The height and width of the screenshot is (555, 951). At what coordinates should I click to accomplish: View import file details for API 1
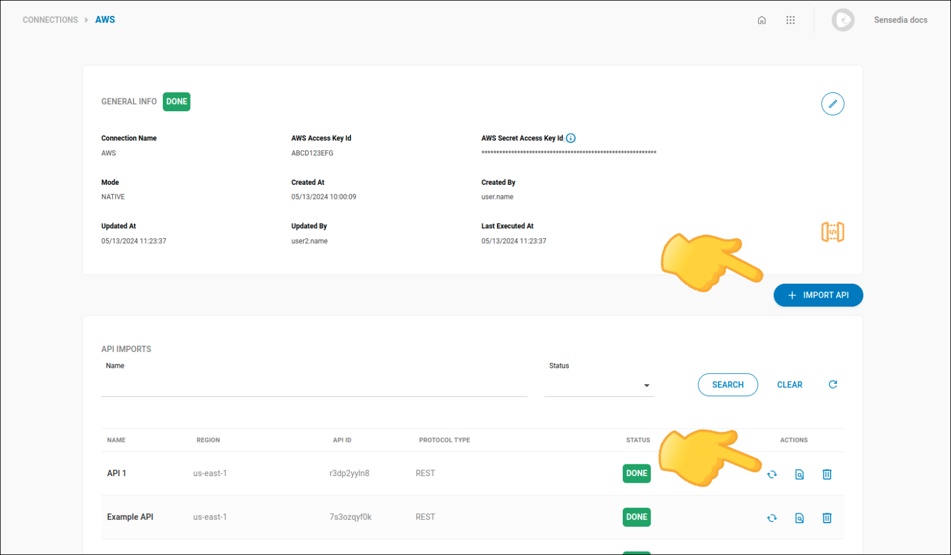[799, 474]
